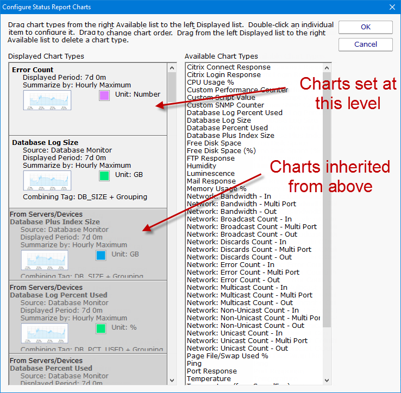This screenshot has width=401, height=393.
Task: Select CPU Usage % chart type
Action: pos(210,83)
